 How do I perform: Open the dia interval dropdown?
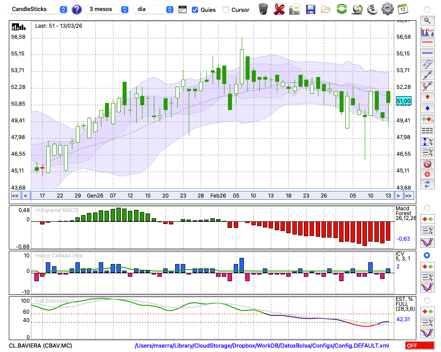154,9
